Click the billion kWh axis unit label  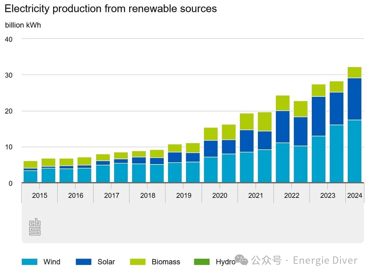23,25
